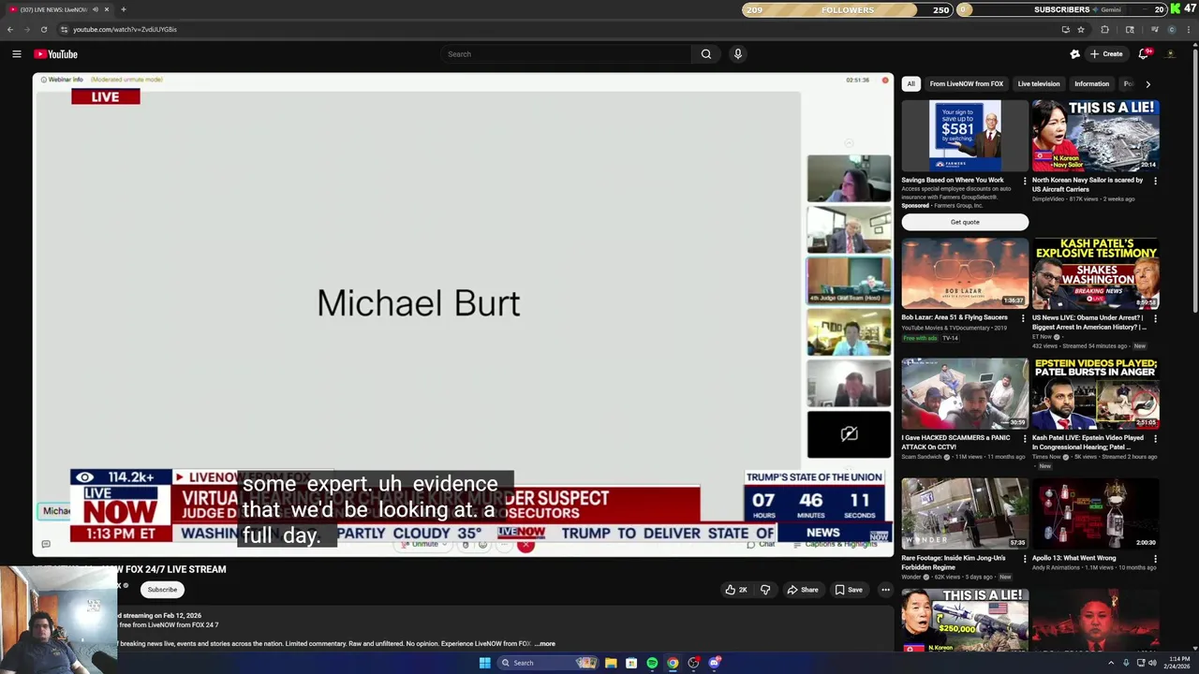
Task: Open Discord from the taskbar
Action: coord(715,663)
